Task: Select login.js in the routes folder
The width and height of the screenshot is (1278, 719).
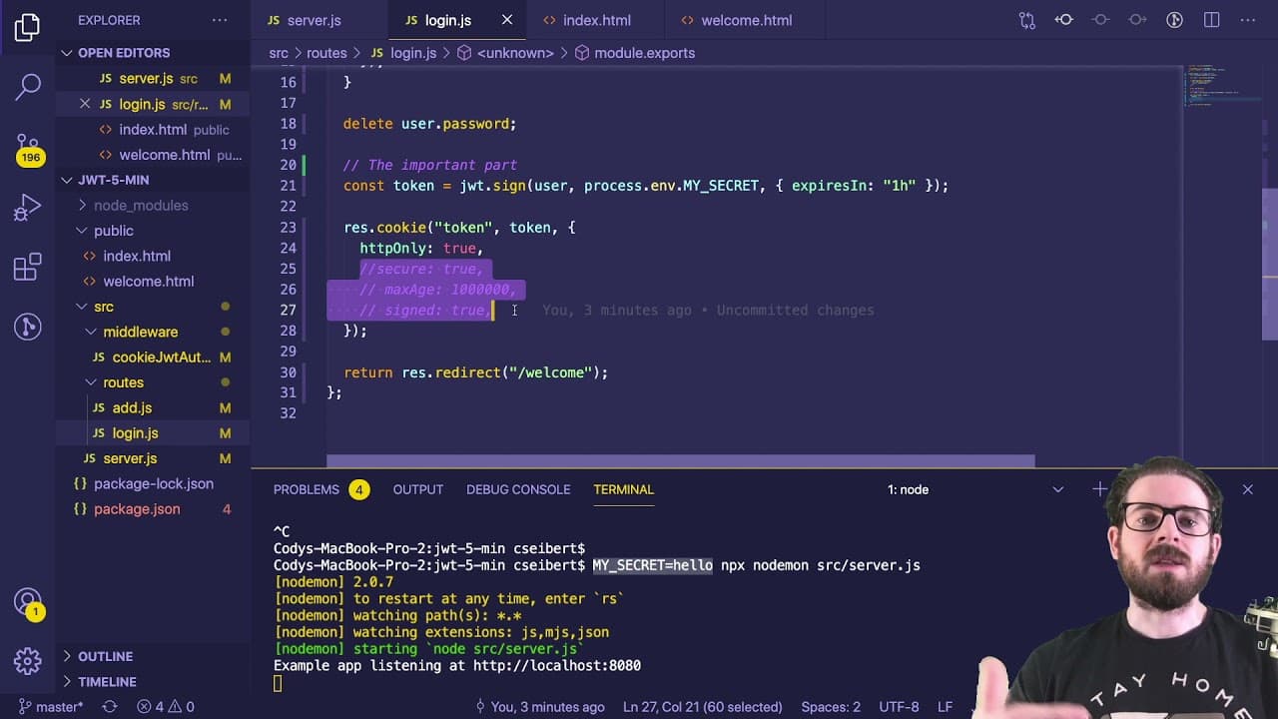Action: coord(153,433)
